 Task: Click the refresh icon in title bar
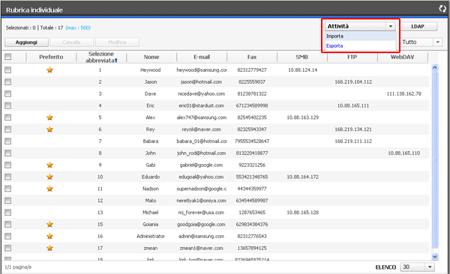442,8
